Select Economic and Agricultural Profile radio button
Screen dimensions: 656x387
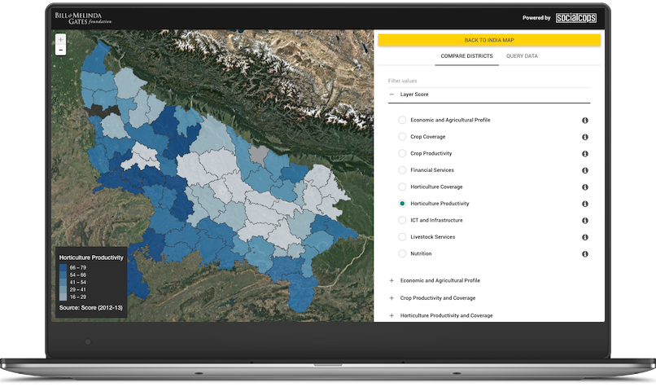tap(402, 120)
